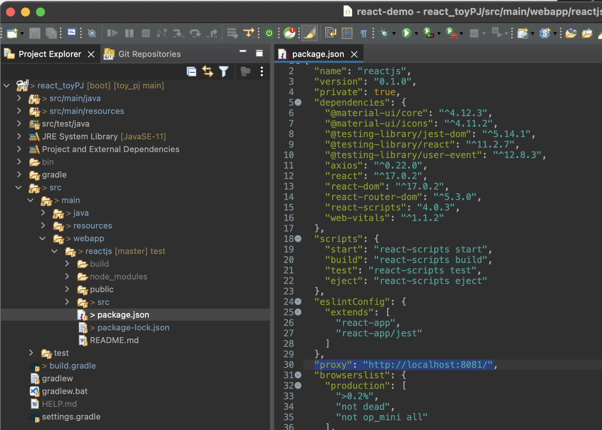This screenshot has width=602, height=430.
Task: Click the green Boot power toolbar control
Action: (x=268, y=33)
